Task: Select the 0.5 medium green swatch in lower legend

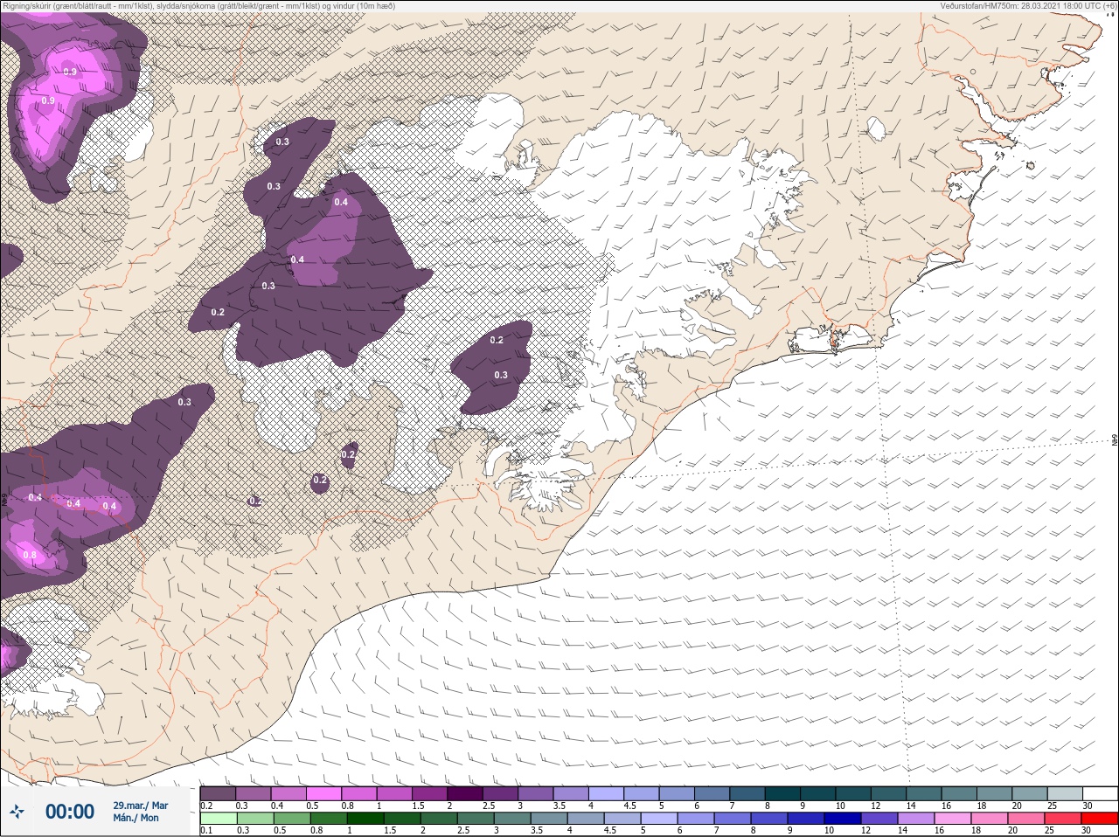Action: [x=292, y=819]
